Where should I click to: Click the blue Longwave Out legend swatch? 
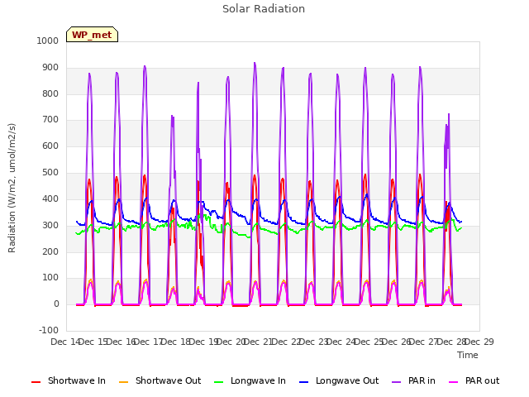tap(303, 382)
